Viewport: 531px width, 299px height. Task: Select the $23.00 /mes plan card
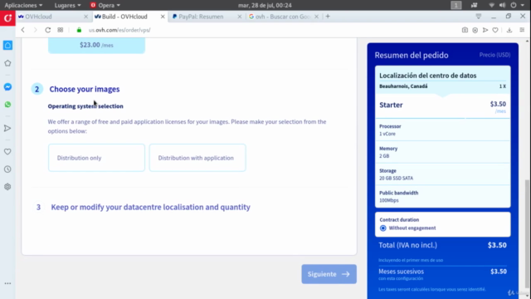pos(96,45)
